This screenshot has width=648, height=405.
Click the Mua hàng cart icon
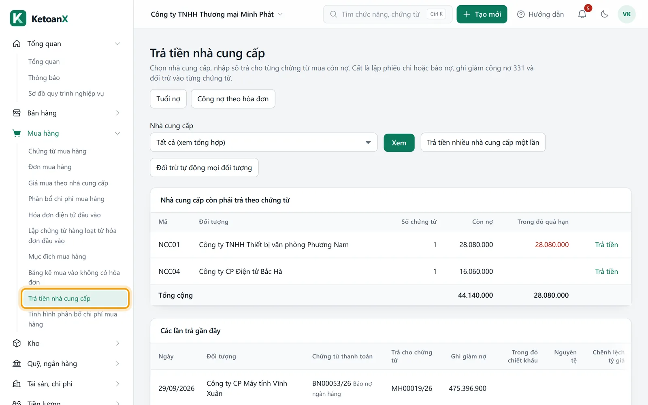coord(17,133)
